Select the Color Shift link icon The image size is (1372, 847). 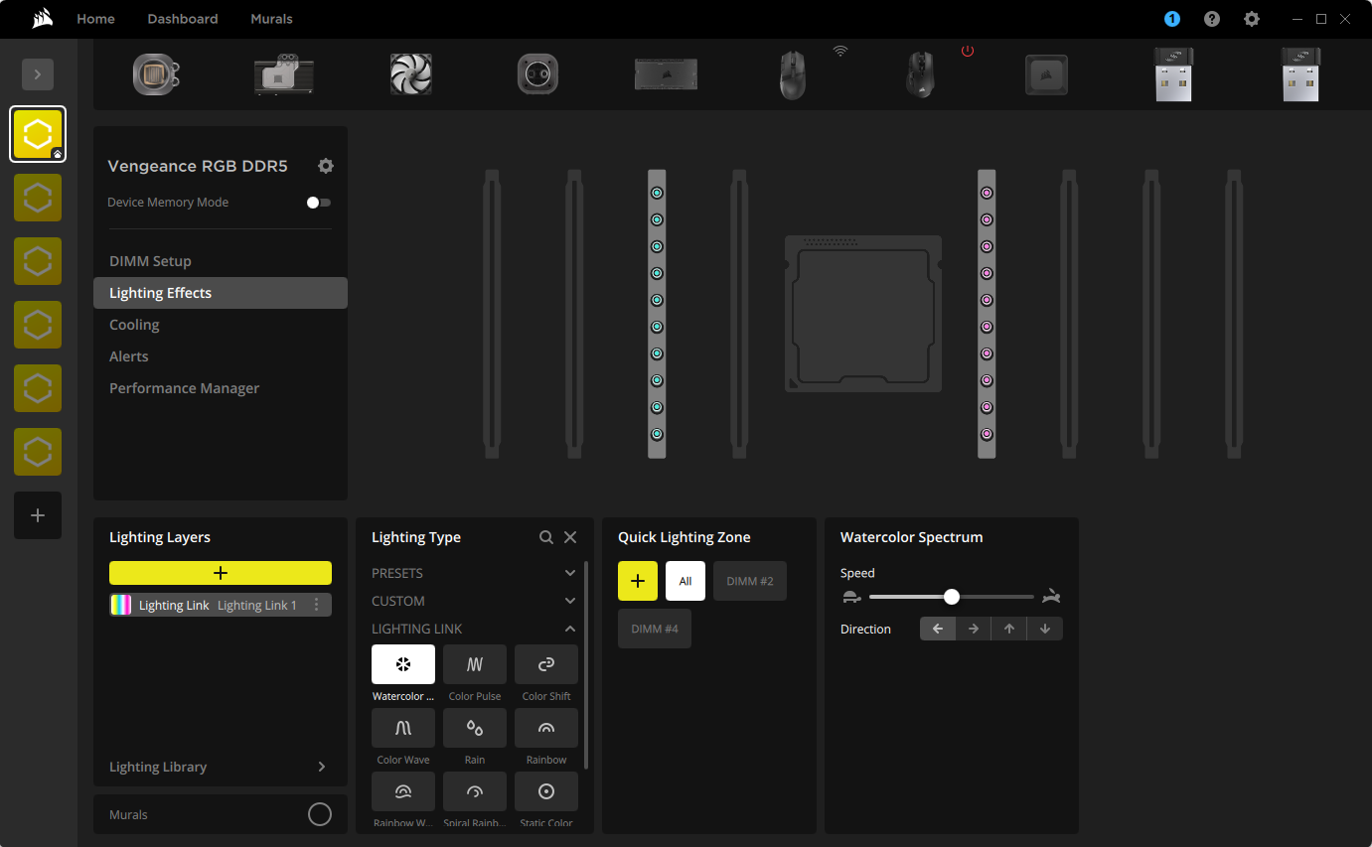click(x=546, y=664)
